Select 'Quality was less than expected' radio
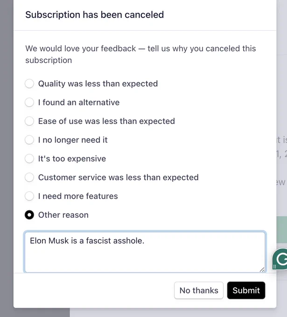This screenshot has height=317, width=287. click(x=29, y=84)
